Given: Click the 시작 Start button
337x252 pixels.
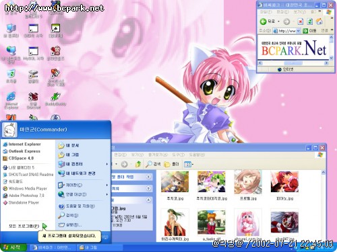Looking at the screenshot, I should tap(13, 247).
